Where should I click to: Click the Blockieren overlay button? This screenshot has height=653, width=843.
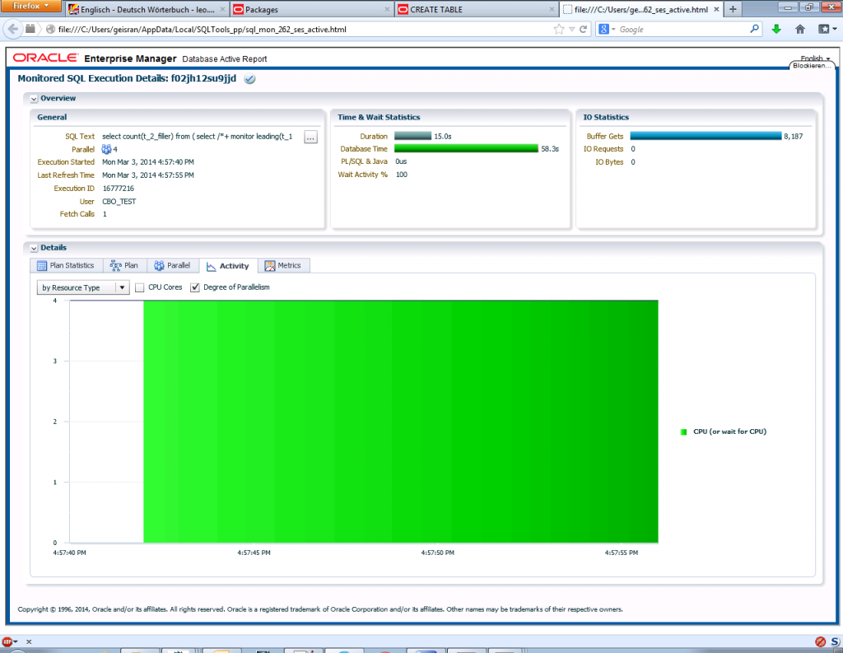click(x=812, y=66)
